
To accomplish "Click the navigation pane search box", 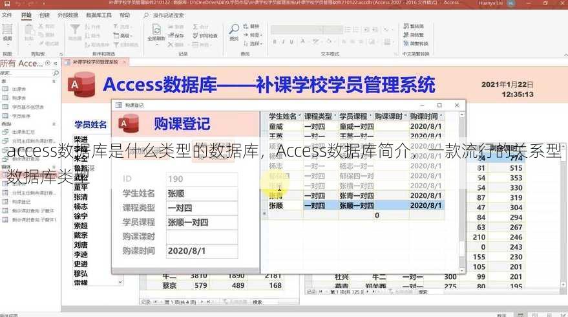I will [x=26, y=73].
